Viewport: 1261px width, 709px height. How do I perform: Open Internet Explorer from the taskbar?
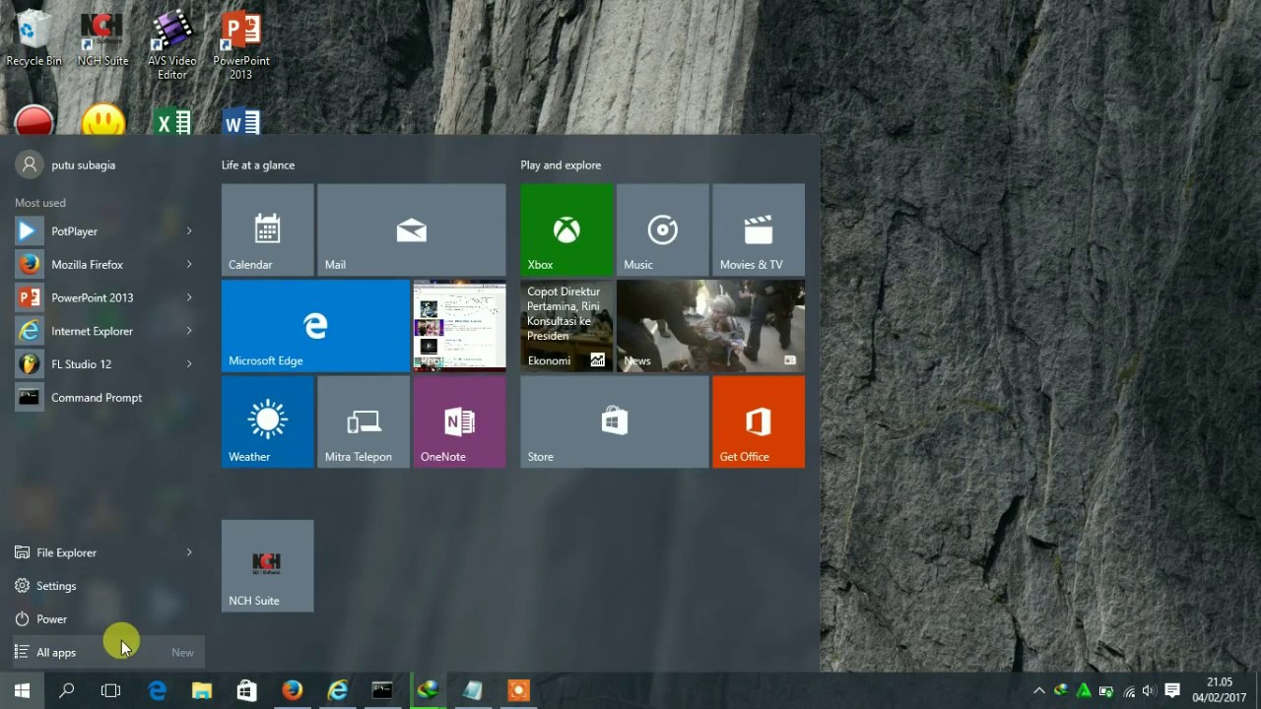(x=338, y=690)
